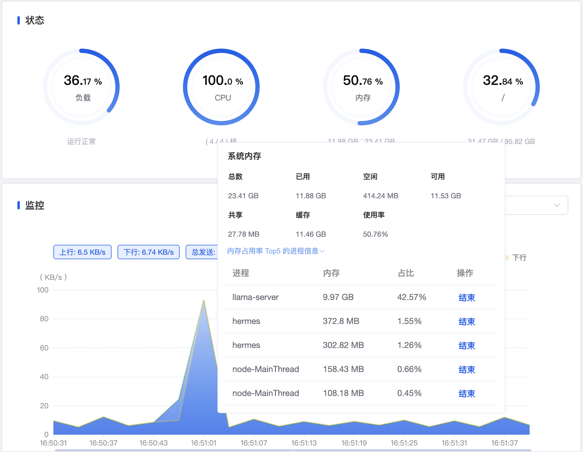583x453 pixels.
Task: Click the 监控 section heading
Action: coord(35,205)
